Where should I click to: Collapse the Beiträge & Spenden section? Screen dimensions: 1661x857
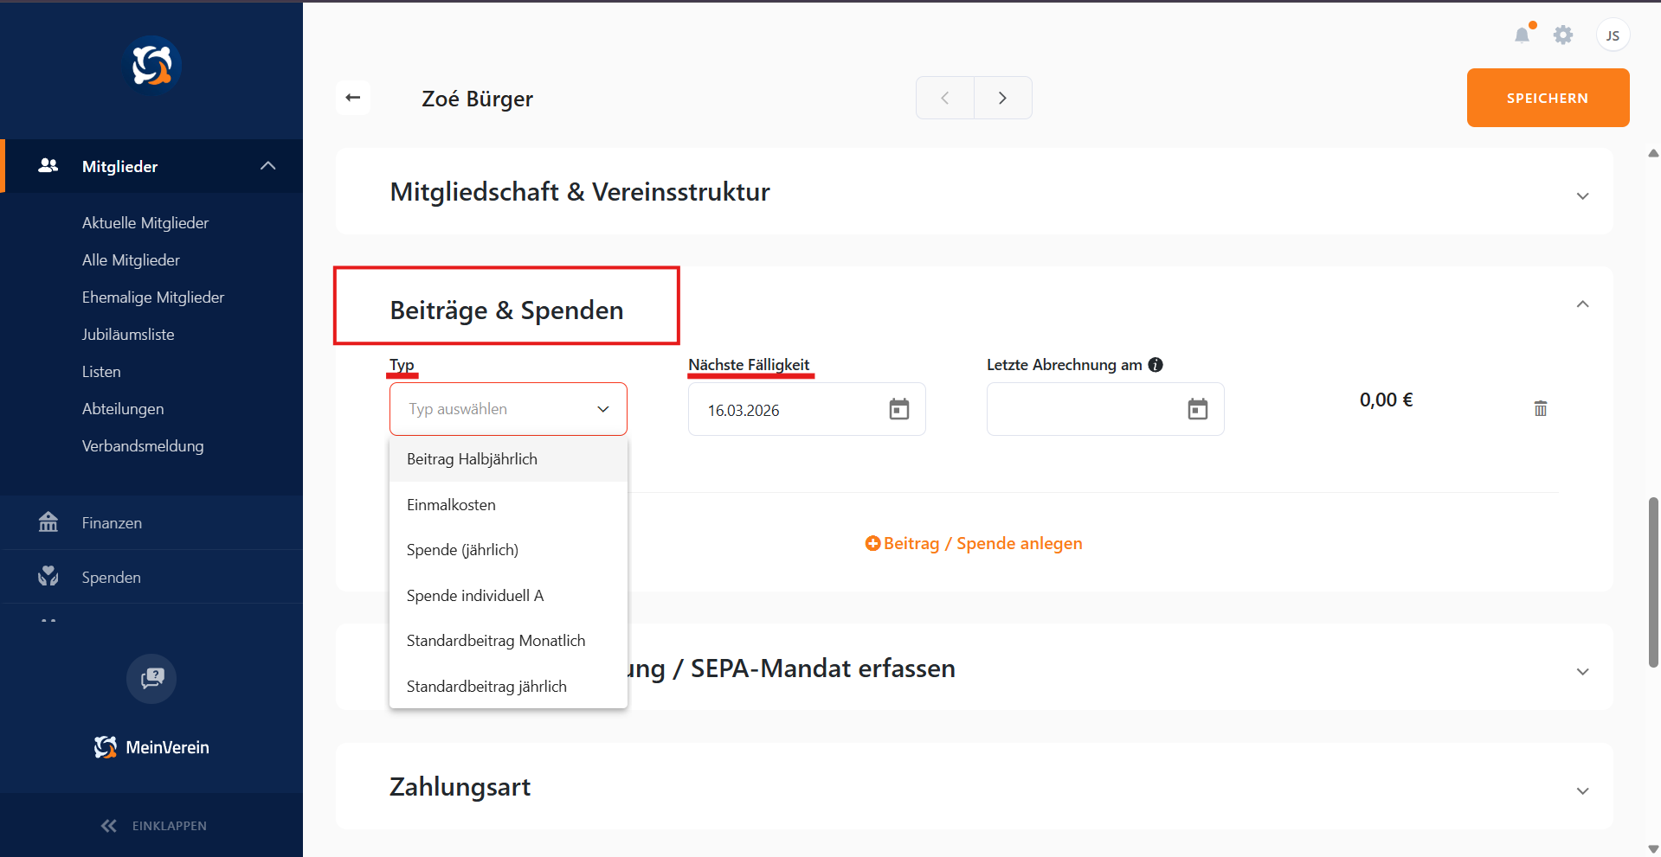(1582, 304)
